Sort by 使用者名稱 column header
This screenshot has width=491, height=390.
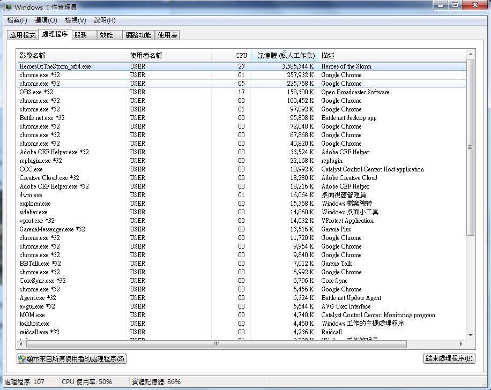click(169, 55)
